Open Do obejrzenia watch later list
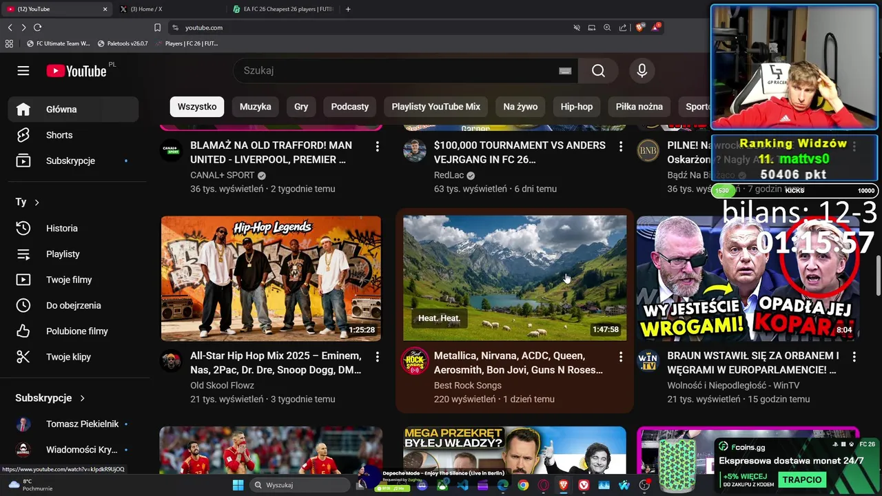This screenshot has width=882, height=496. (74, 305)
